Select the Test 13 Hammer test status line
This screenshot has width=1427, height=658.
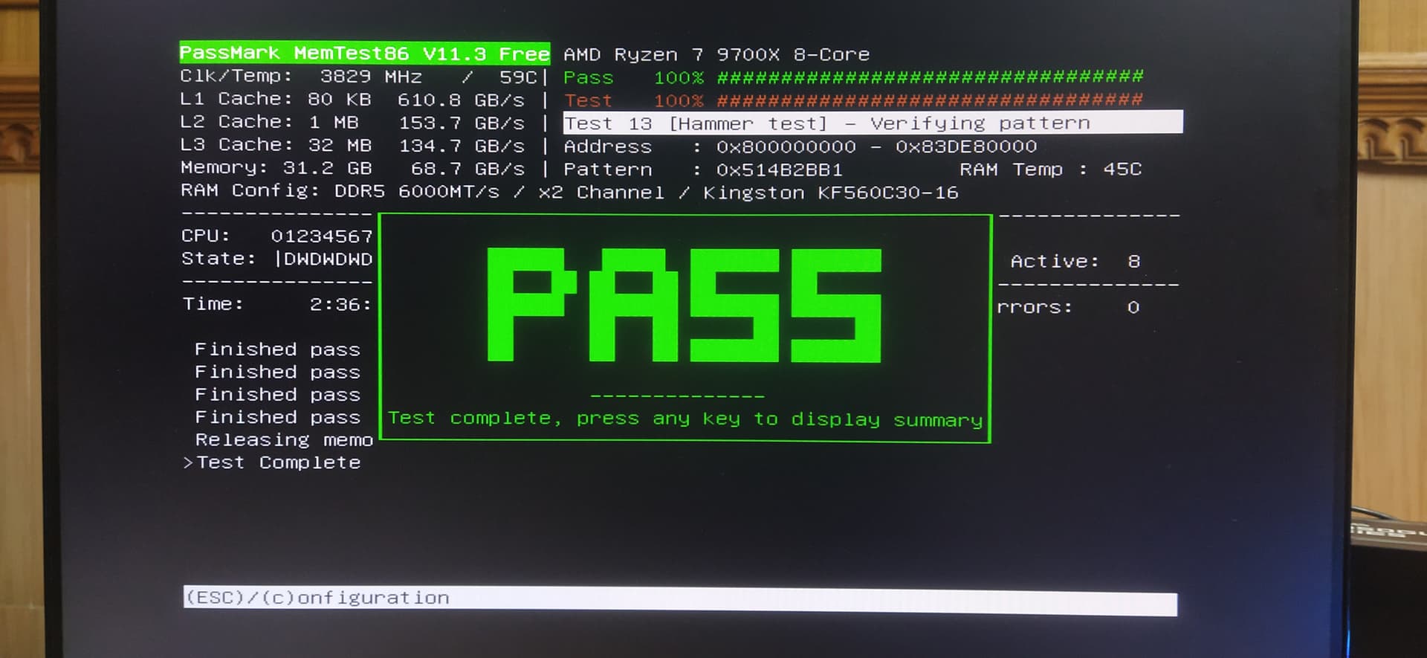tap(826, 123)
